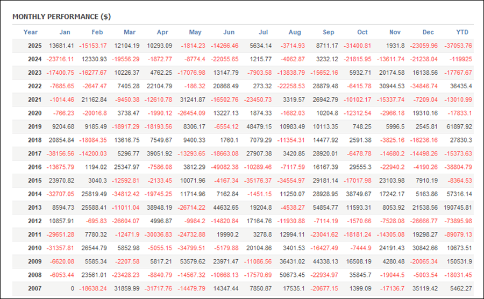484x299 pixels.
Task: Select the Jun column header
Action: (x=229, y=32)
